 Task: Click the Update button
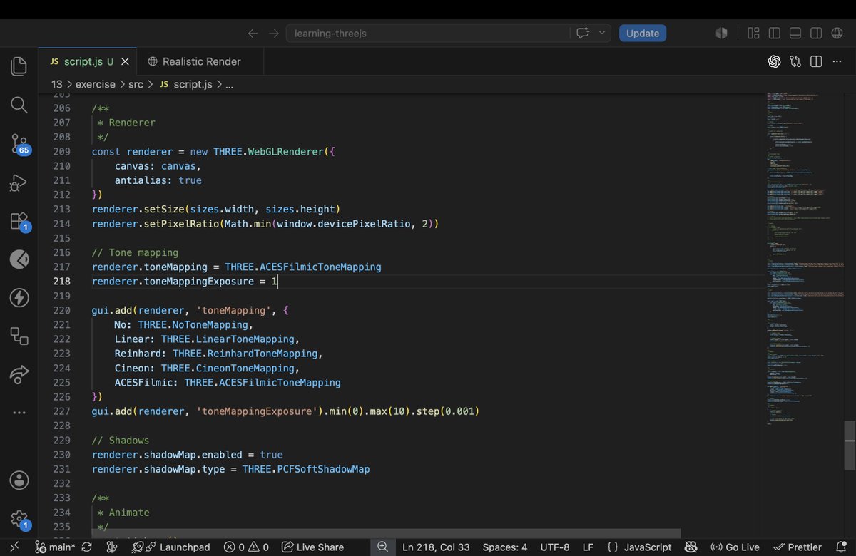pos(643,33)
